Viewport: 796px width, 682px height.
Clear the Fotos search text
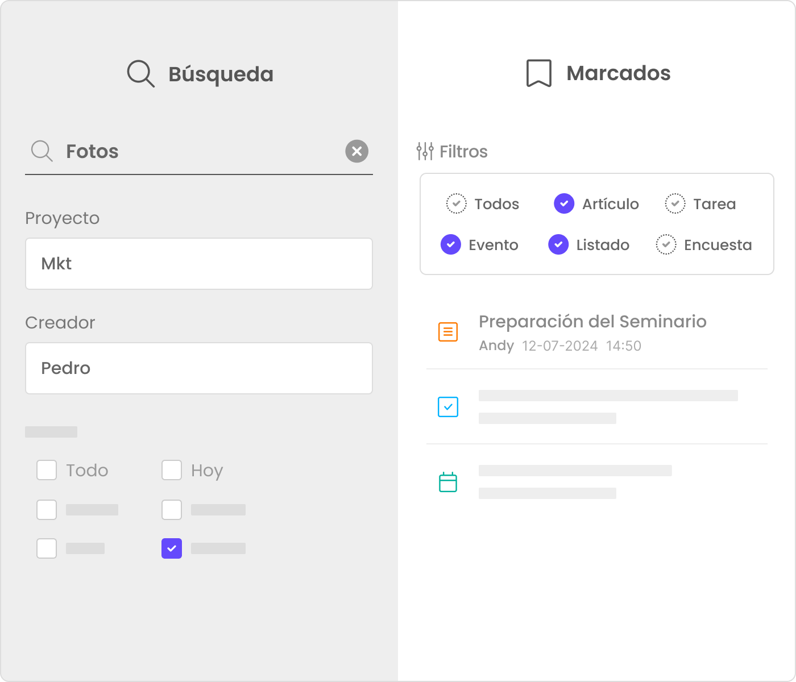tap(356, 151)
